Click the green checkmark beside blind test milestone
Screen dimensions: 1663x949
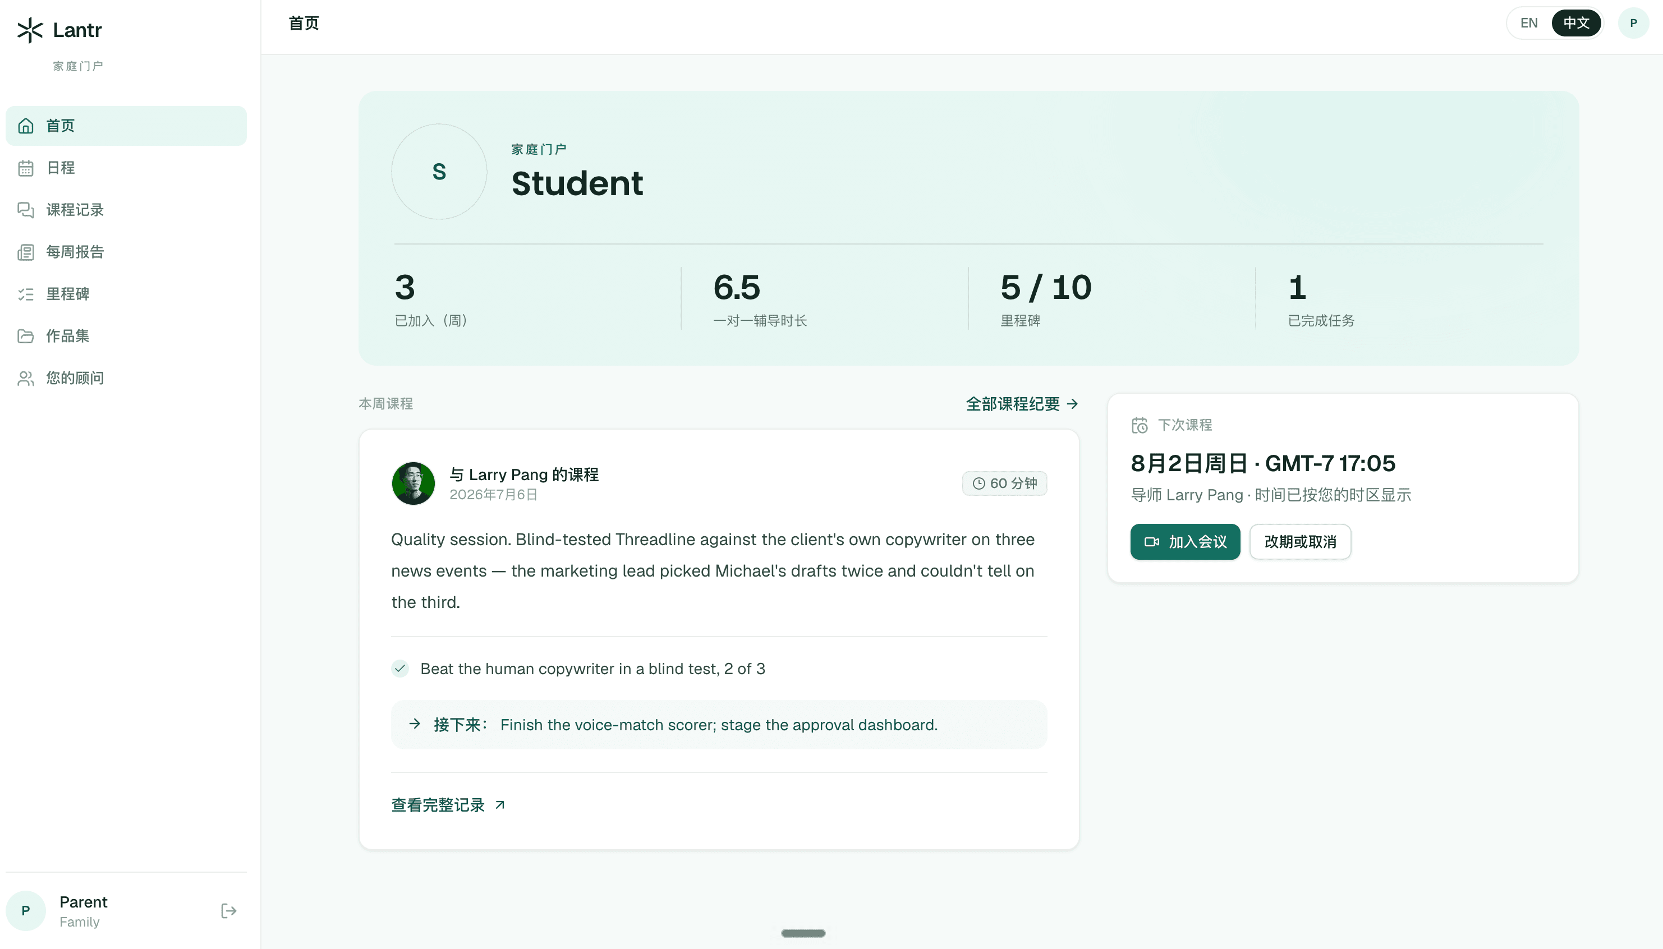pyautogui.click(x=400, y=668)
